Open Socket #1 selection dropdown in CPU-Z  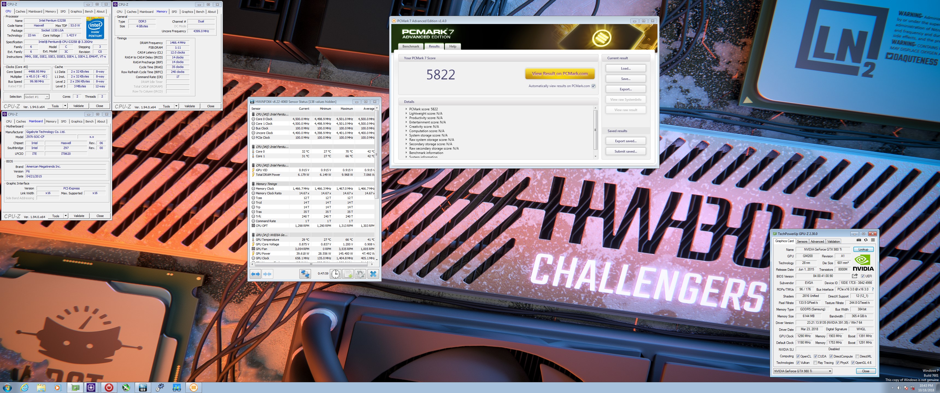[x=37, y=97]
